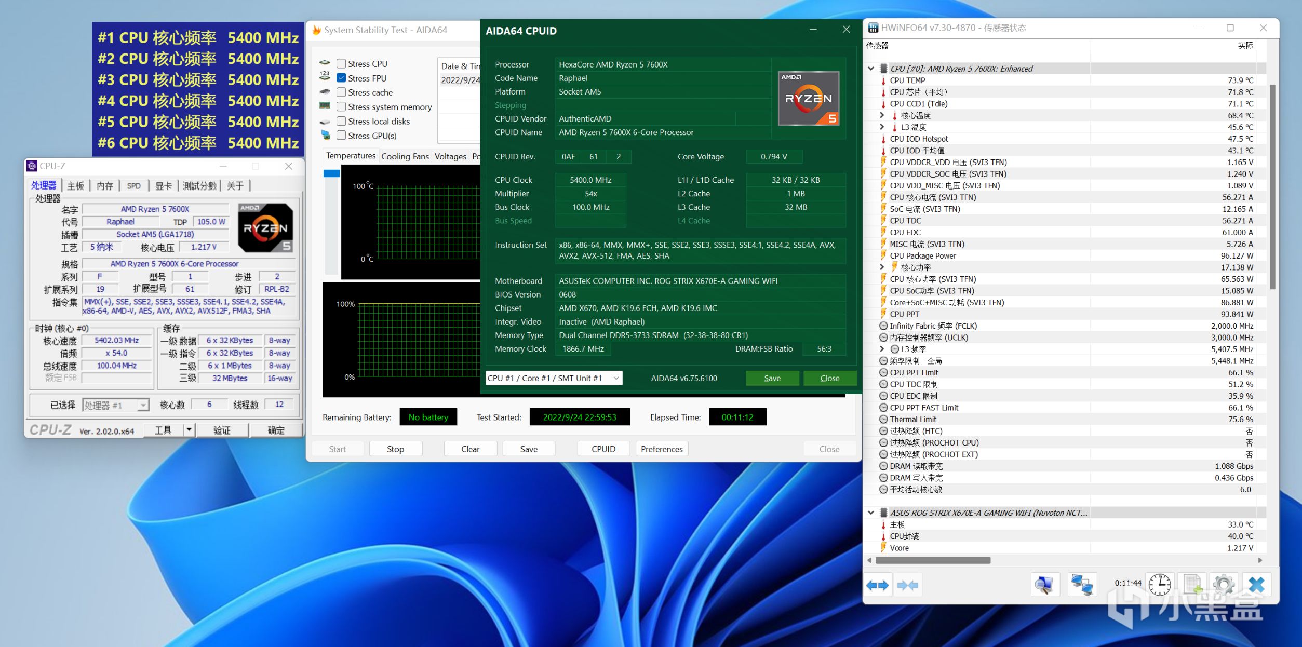The height and width of the screenshot is (647, 1302).
Task: Open the CPU #1 / Core #1 dropdown
Action: (554, 378)
